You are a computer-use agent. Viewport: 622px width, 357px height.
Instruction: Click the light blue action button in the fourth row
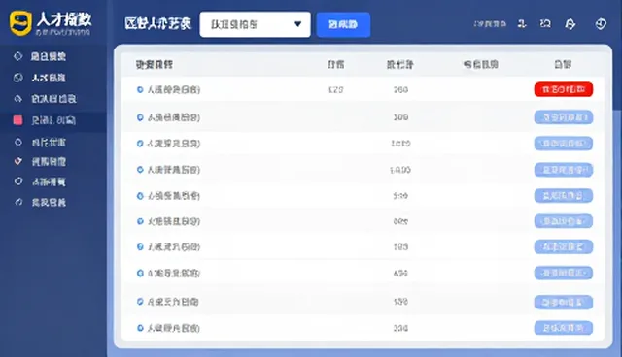coord(564,170)
